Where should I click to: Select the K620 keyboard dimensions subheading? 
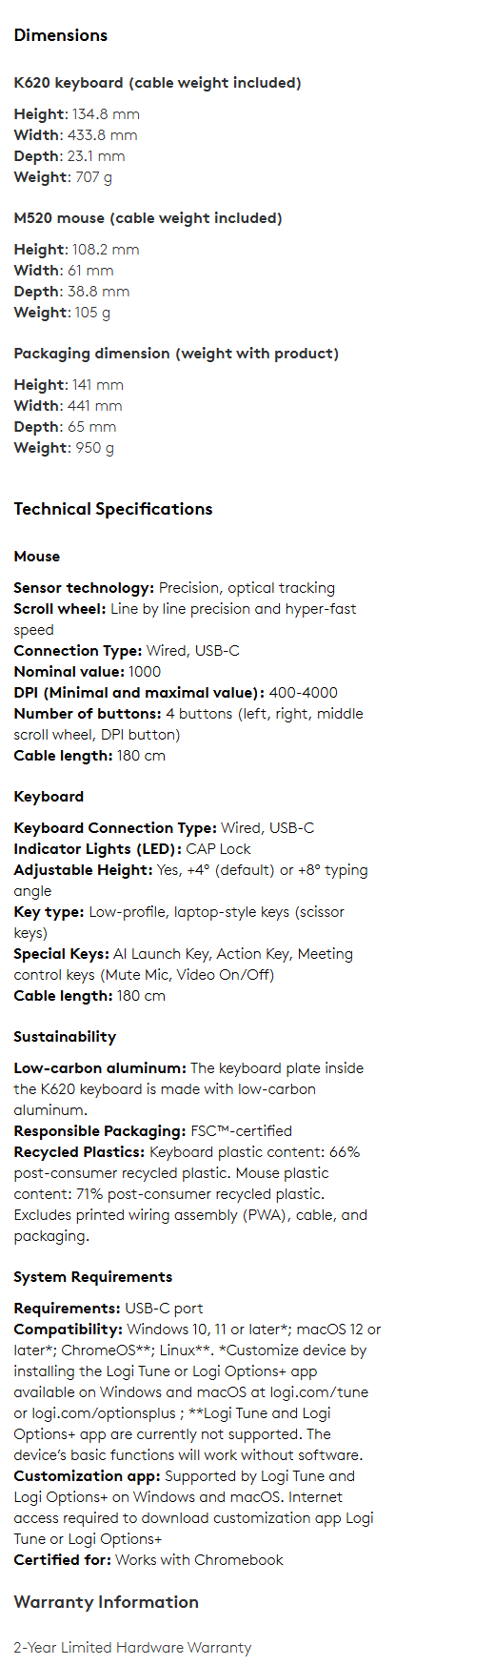157,83
